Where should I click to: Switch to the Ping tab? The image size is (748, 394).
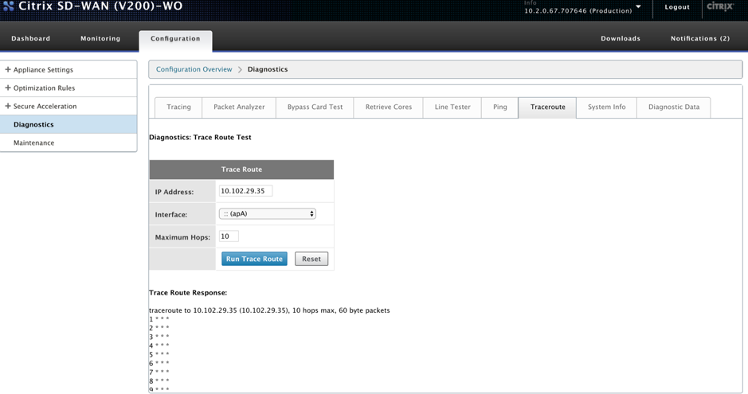point(500,107)
